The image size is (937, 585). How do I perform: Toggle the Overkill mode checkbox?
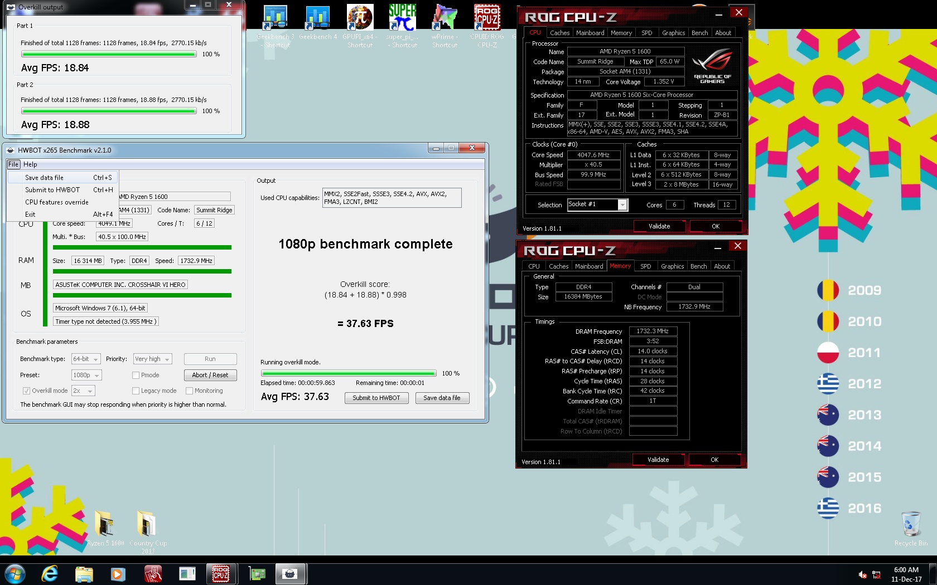(26, 391)
